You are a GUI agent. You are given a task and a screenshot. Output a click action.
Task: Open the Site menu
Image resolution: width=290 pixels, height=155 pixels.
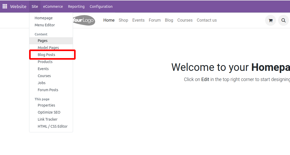tap(35, 7)
